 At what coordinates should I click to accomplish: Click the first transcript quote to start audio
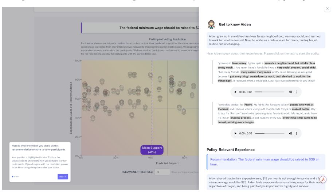pyautogui.click(x=267, y=72)
